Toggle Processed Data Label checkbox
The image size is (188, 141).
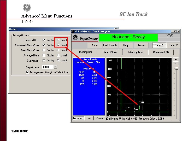click(x=58, y=40)
